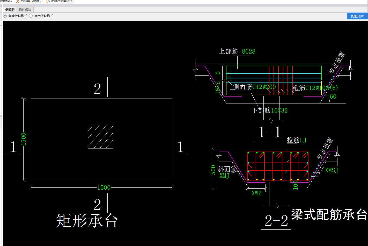Open 批量自动套做法 in the top toolbar
368x246 pixels.
59,1
